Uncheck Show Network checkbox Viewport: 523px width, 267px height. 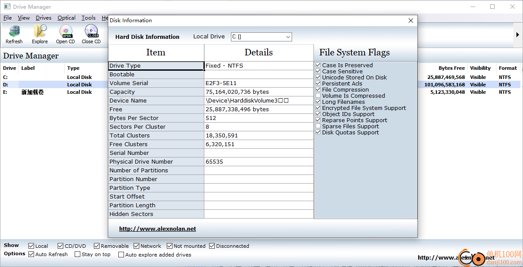click(136, 246)
